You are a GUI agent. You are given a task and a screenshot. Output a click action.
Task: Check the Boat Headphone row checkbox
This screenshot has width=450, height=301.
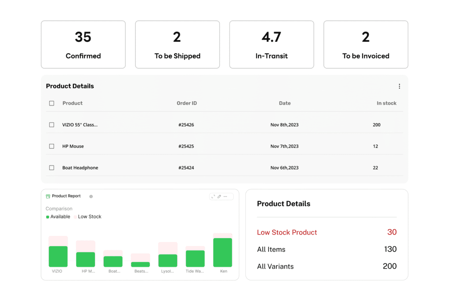51,168
